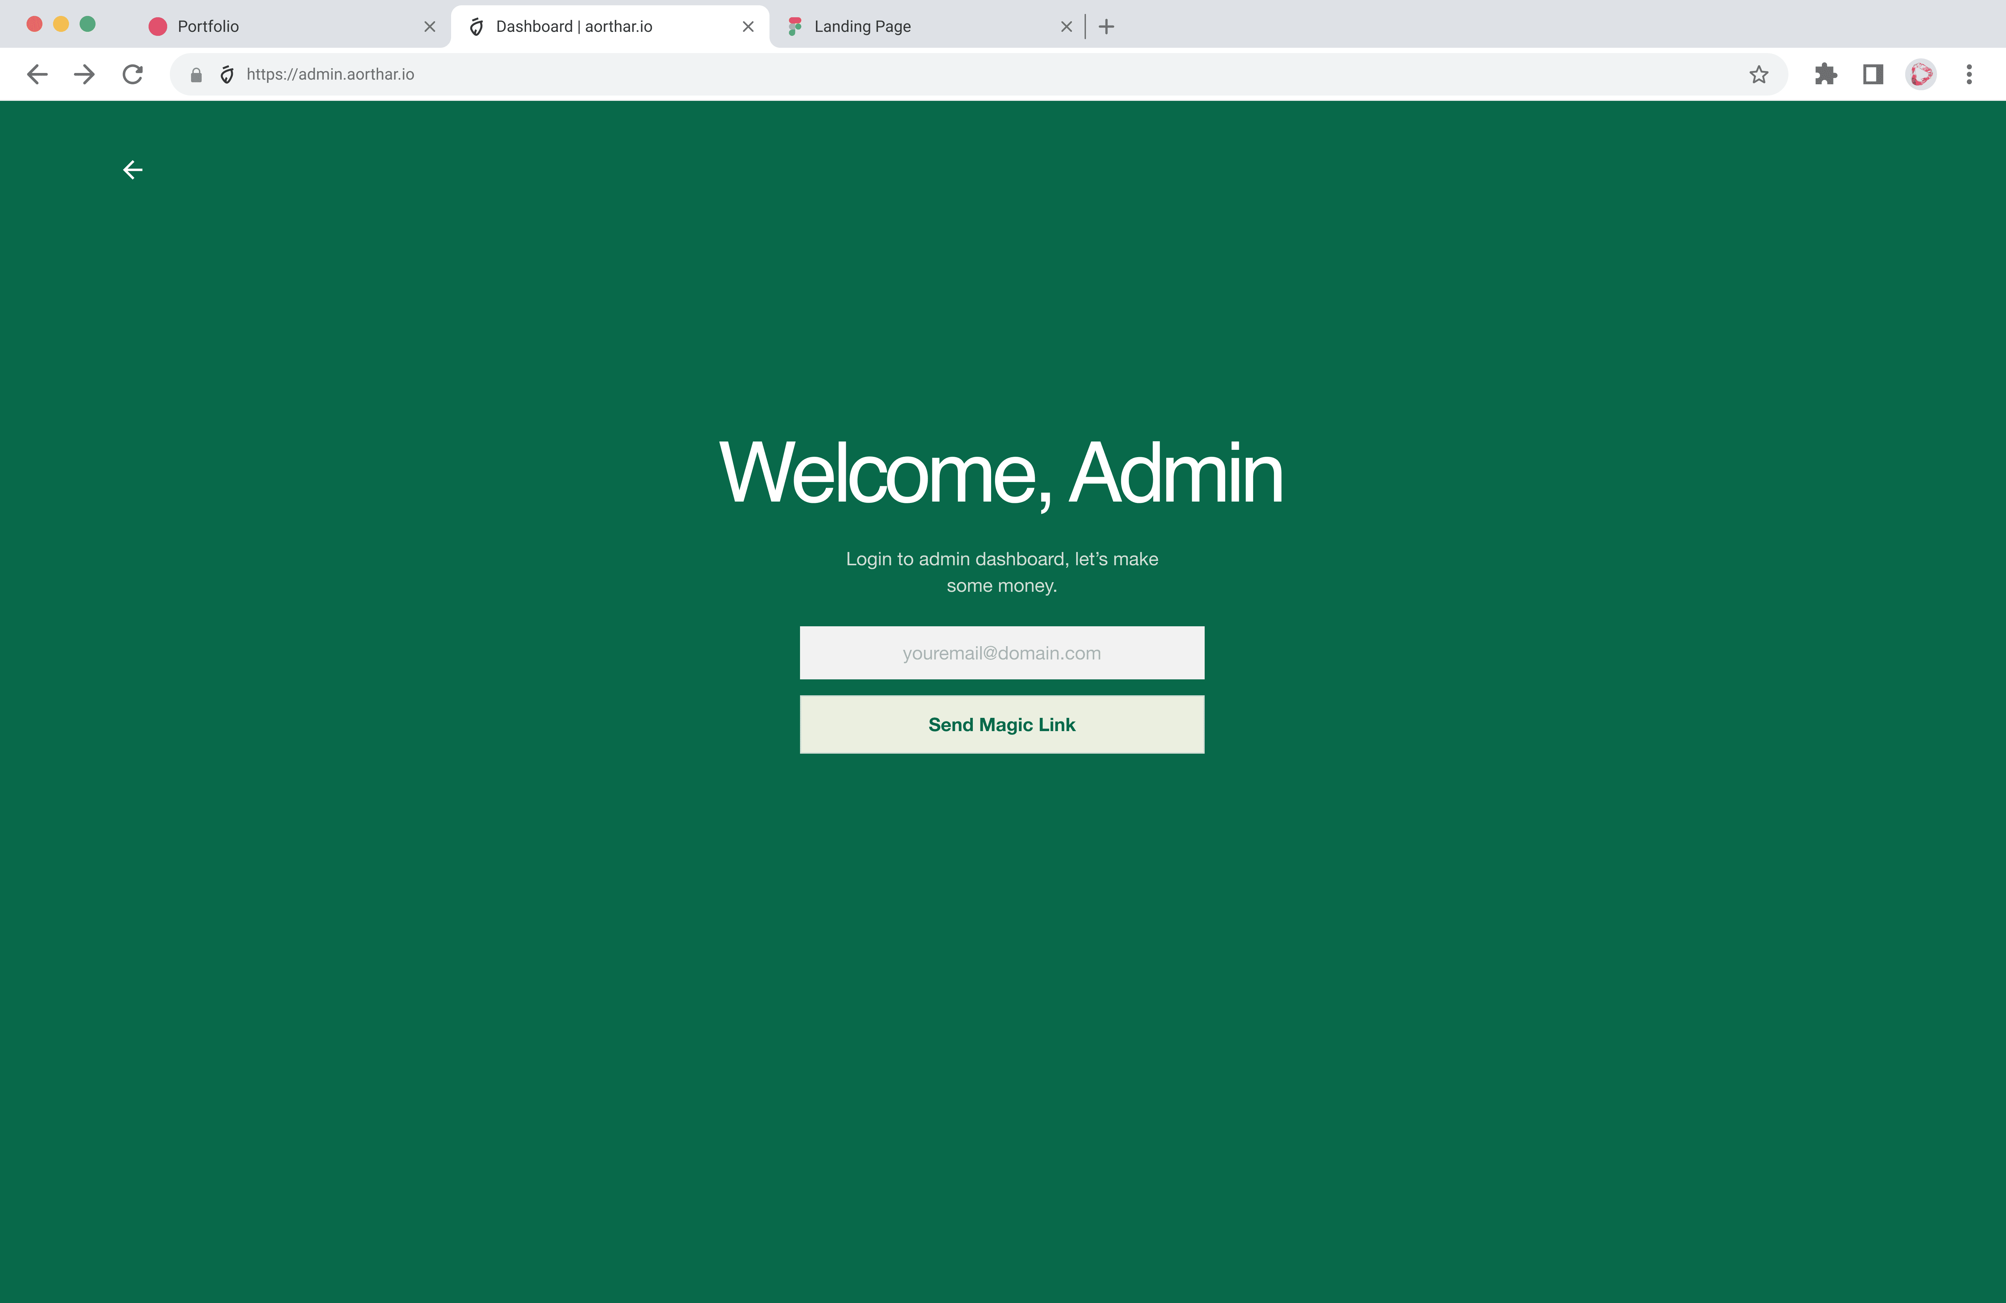Viewport: 2006px width, 1303px height.
Task: Select the Dashboard | aorthar.io tab
Action: click(610, 27)
